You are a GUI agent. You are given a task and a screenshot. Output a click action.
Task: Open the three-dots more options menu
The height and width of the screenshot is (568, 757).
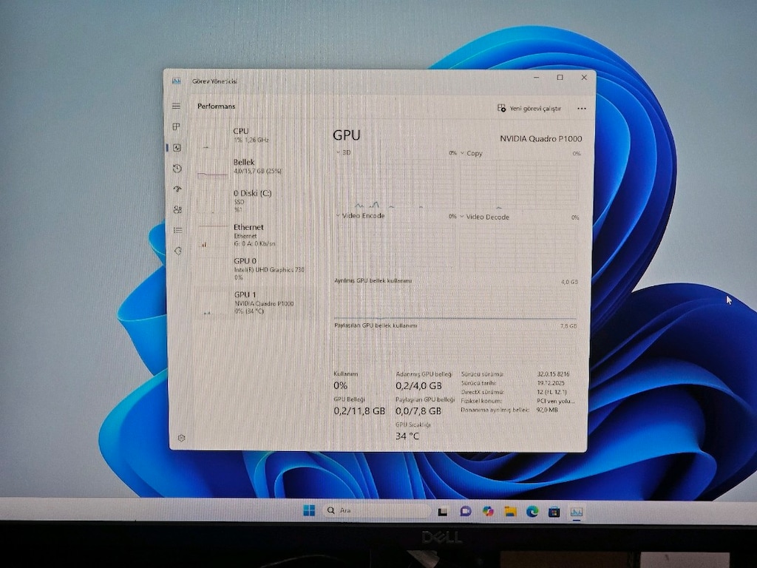pyautogui.click(x=582, y=109)
